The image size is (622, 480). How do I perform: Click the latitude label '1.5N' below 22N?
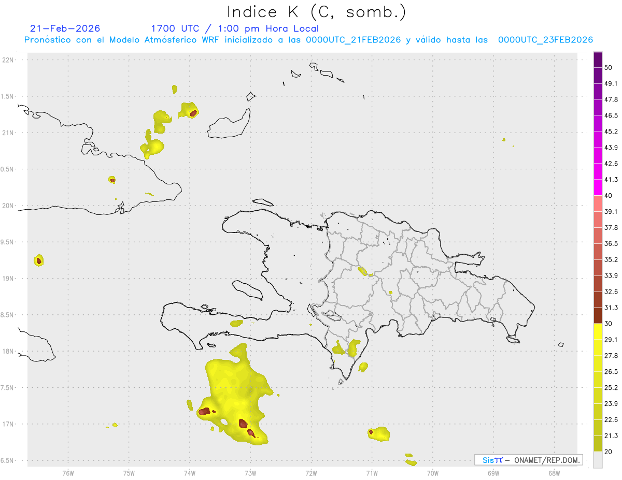pos(8,97)
